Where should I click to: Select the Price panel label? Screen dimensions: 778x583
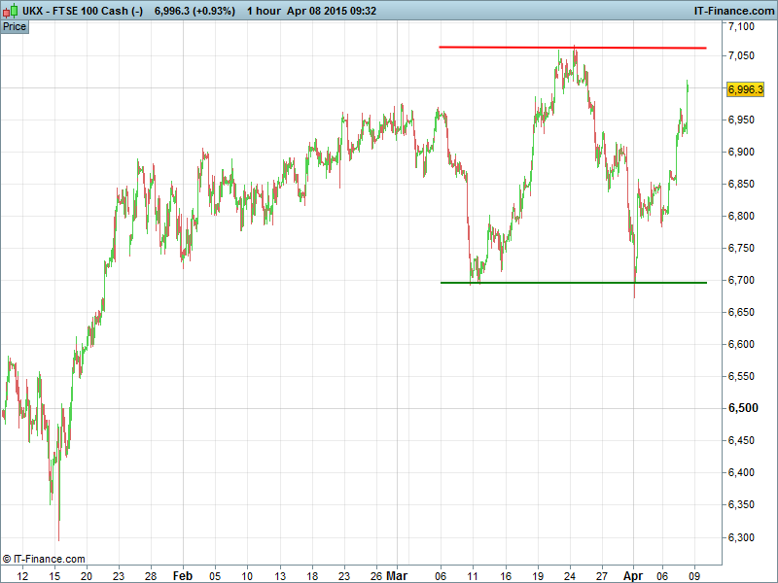click(x=15, y=26)
